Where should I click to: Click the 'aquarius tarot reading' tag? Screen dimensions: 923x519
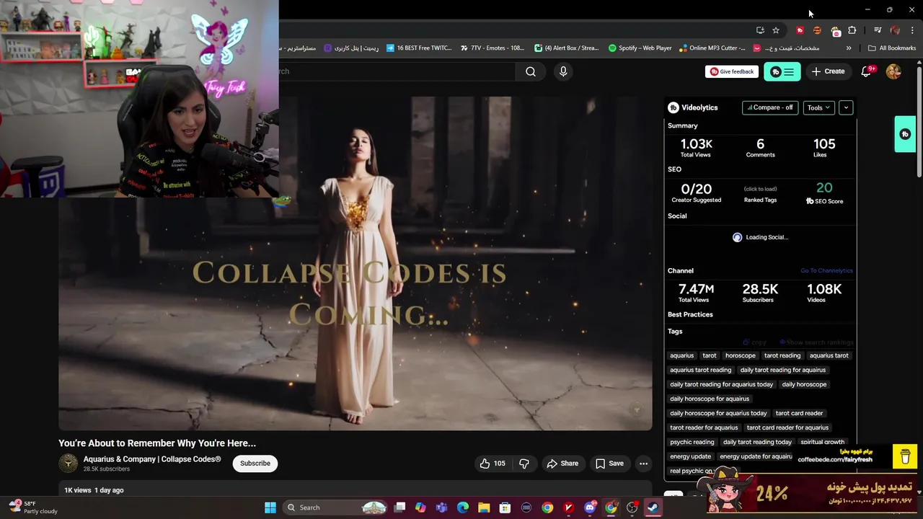click(700, 370)
